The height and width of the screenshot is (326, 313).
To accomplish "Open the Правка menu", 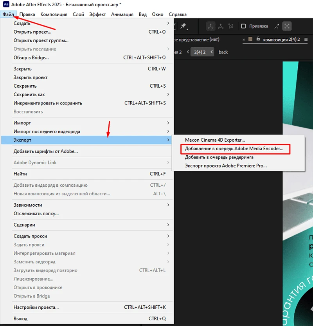I will (x=27, y=14).
